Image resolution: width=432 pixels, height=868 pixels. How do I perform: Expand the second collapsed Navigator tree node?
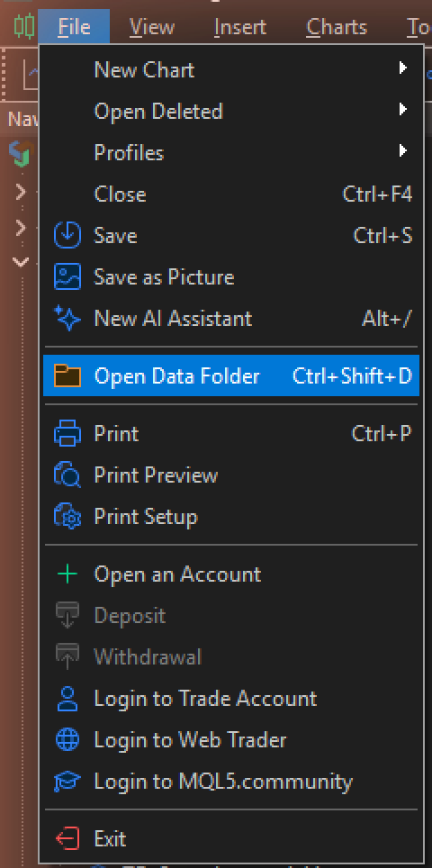pyautogui.click(x=21, y=228)
